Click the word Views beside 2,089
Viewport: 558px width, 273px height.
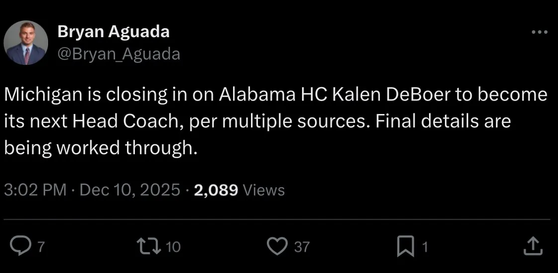265,190
